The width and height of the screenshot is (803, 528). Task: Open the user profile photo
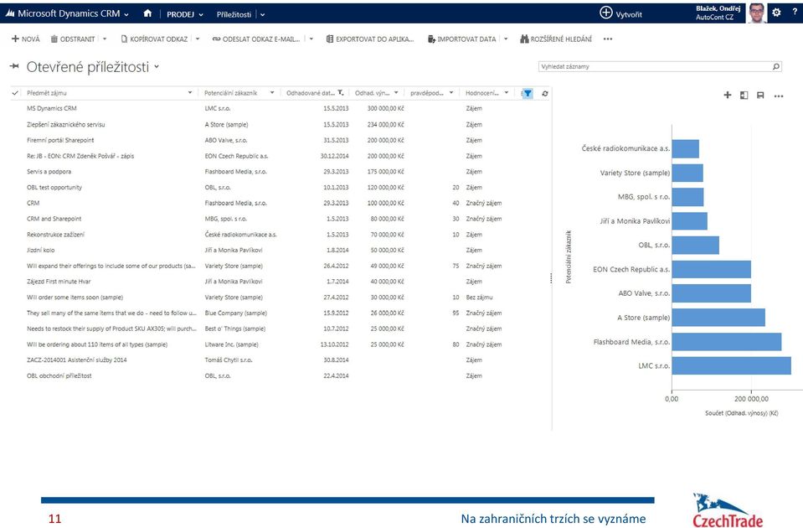757,13
